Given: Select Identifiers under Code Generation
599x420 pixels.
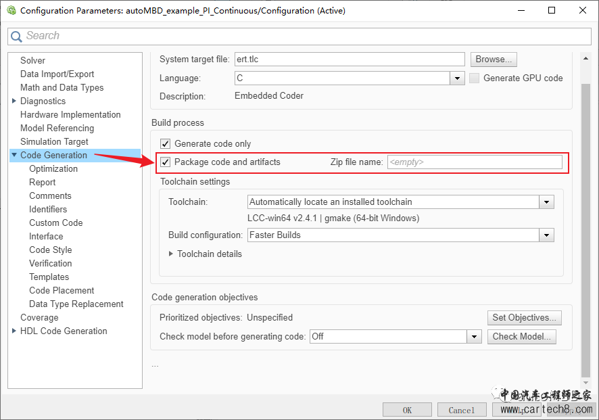Looking at the screenshot, I should [x=48, y=210].
